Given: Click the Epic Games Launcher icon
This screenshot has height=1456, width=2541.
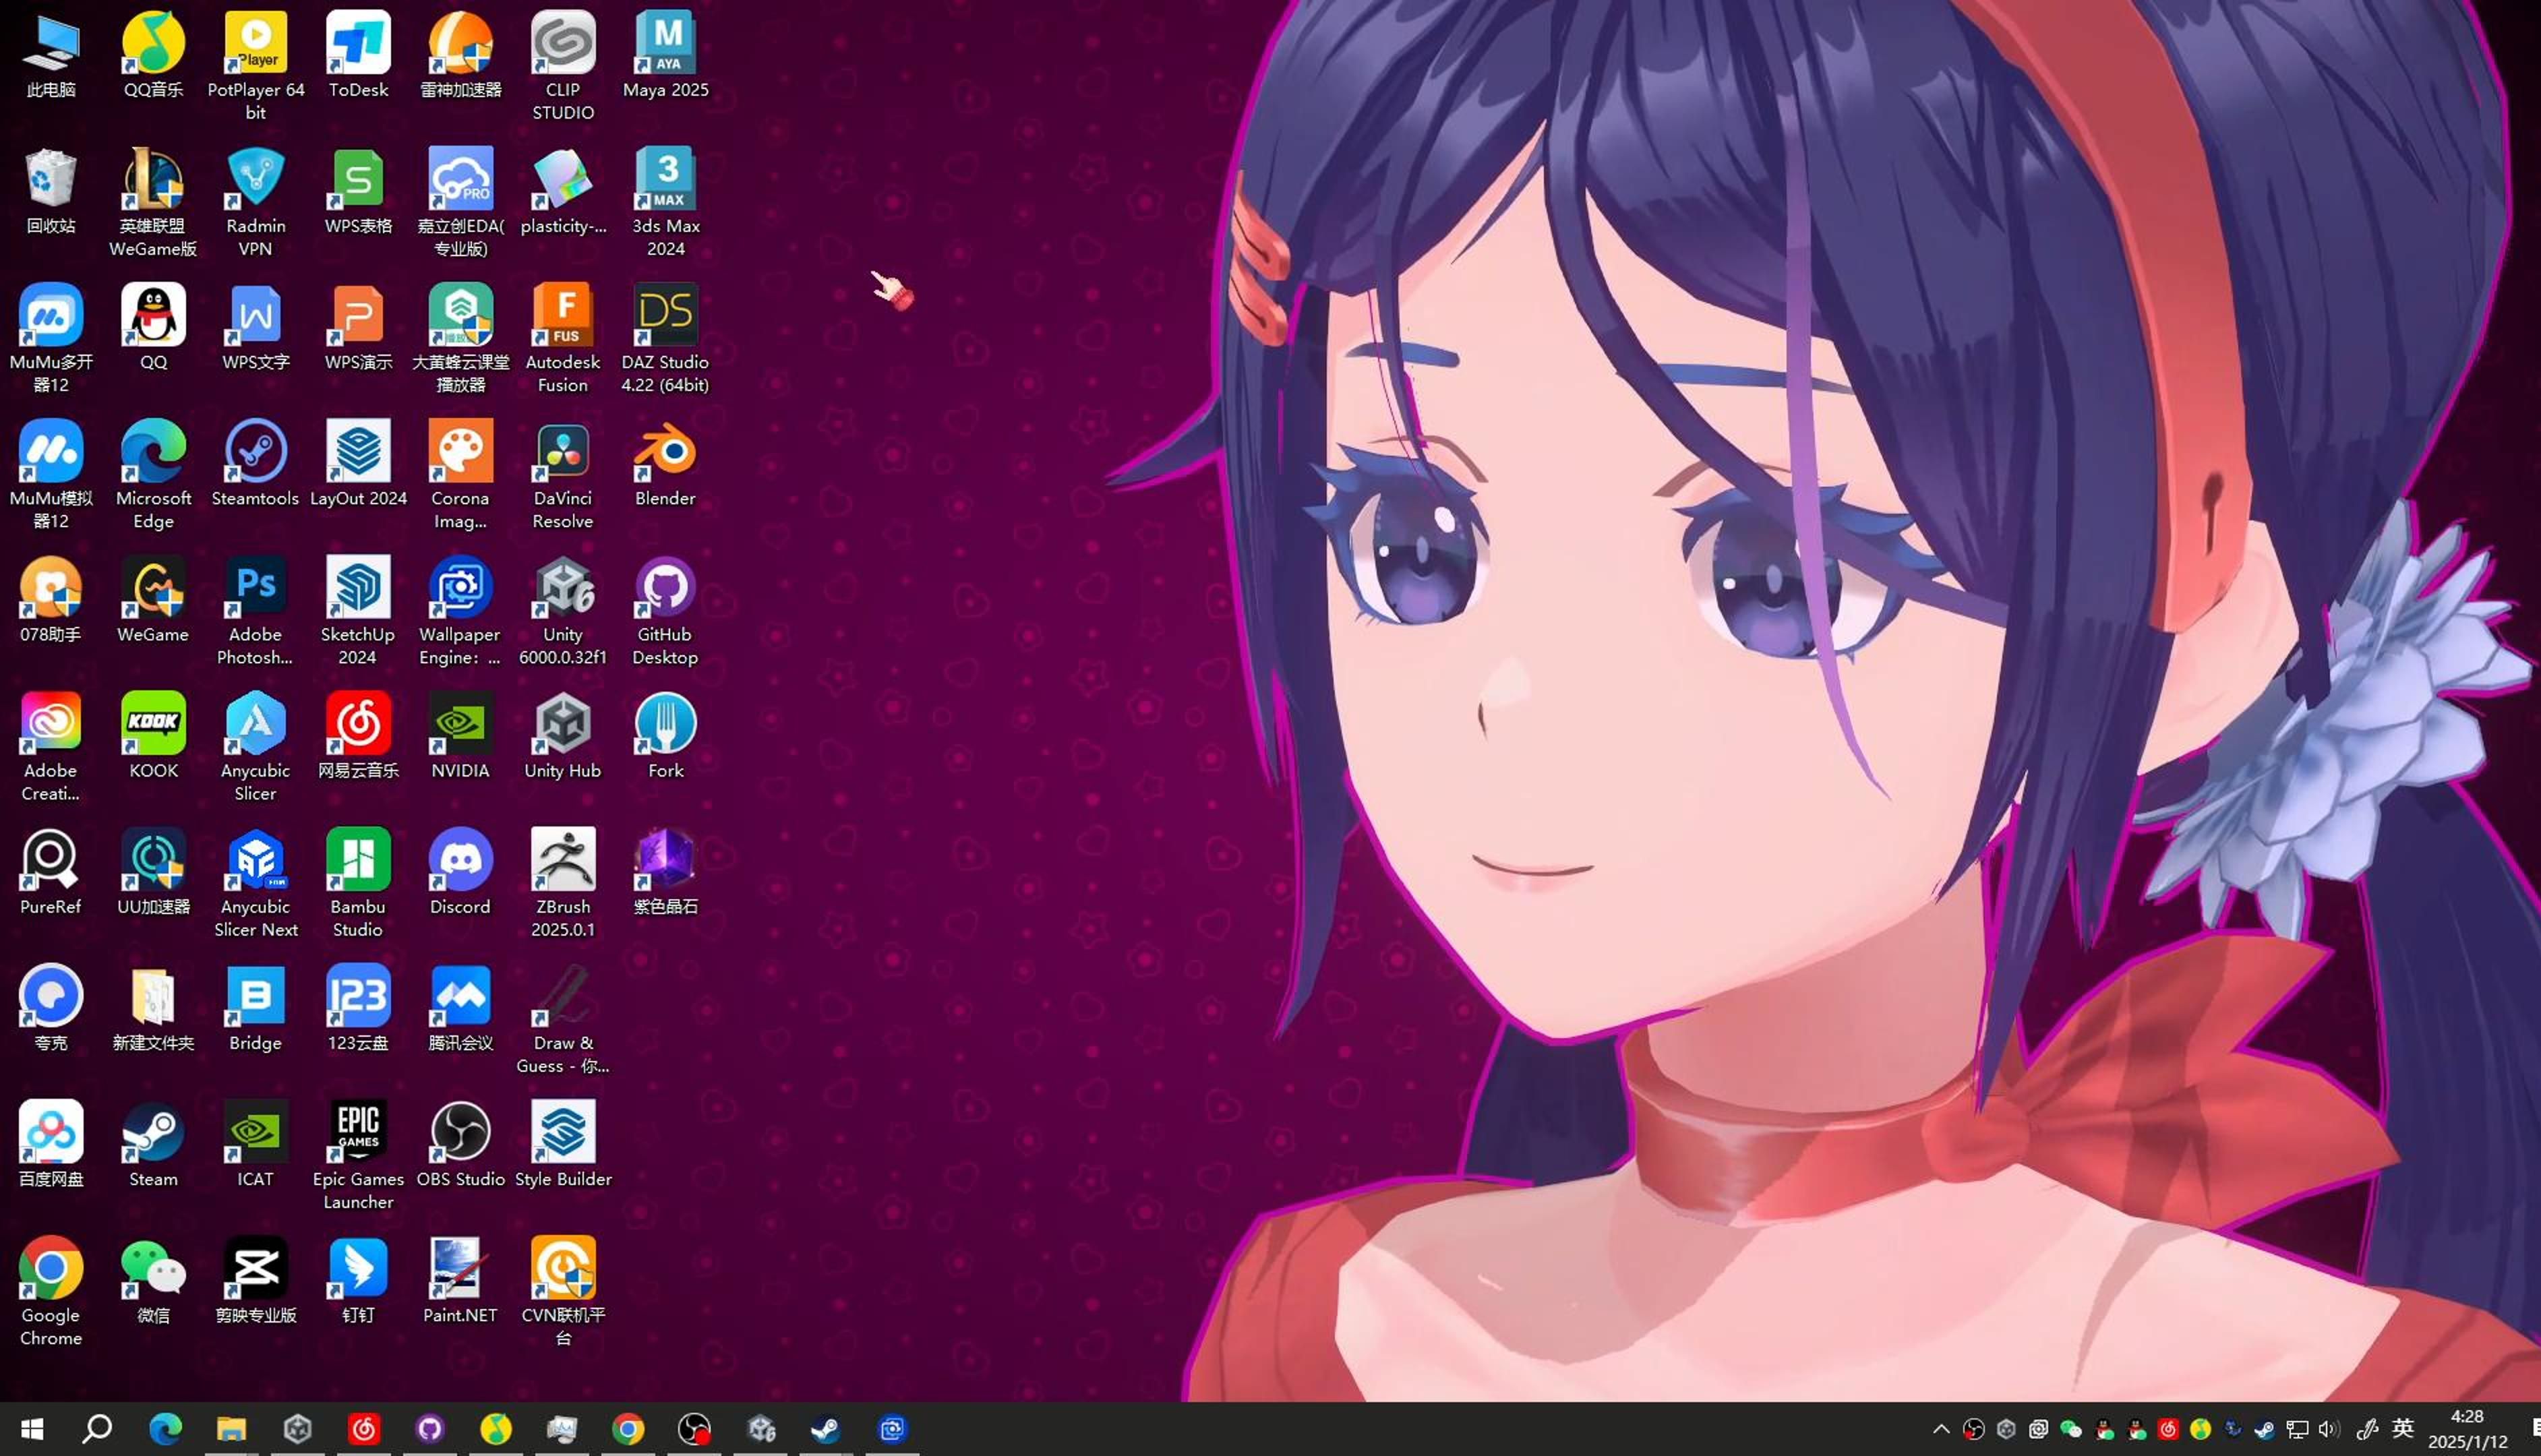Looking at the screenshot, I should pyautogui.click(x=358, y=1156).
